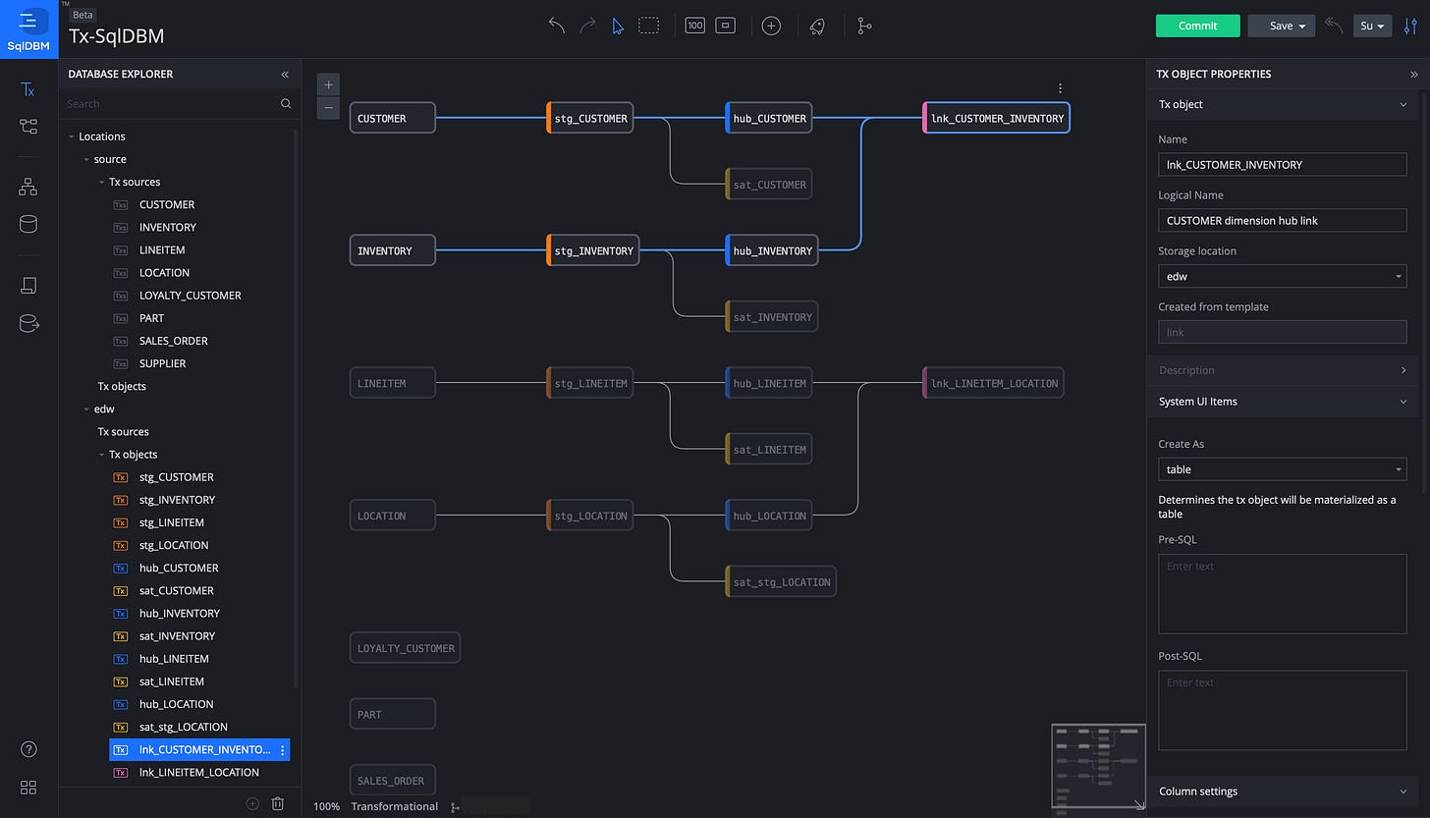Open the Storage location dropdown

click(1283, 277)
